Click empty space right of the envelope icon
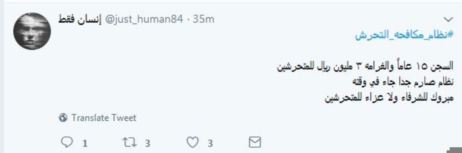Screen dimensions: 462x153 click(x=346, y=143)
